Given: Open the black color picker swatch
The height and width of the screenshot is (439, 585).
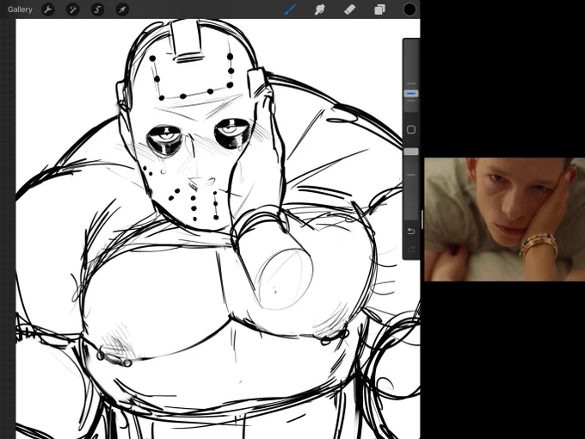Looking at the screenshot, I should point(409,9).
